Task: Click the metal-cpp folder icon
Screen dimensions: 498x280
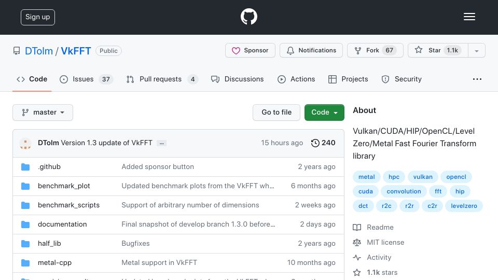Action: 25,263
